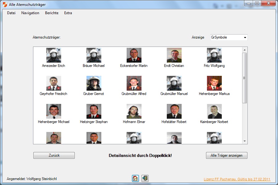Select the photo of Grubmüller Alfred

134,83
